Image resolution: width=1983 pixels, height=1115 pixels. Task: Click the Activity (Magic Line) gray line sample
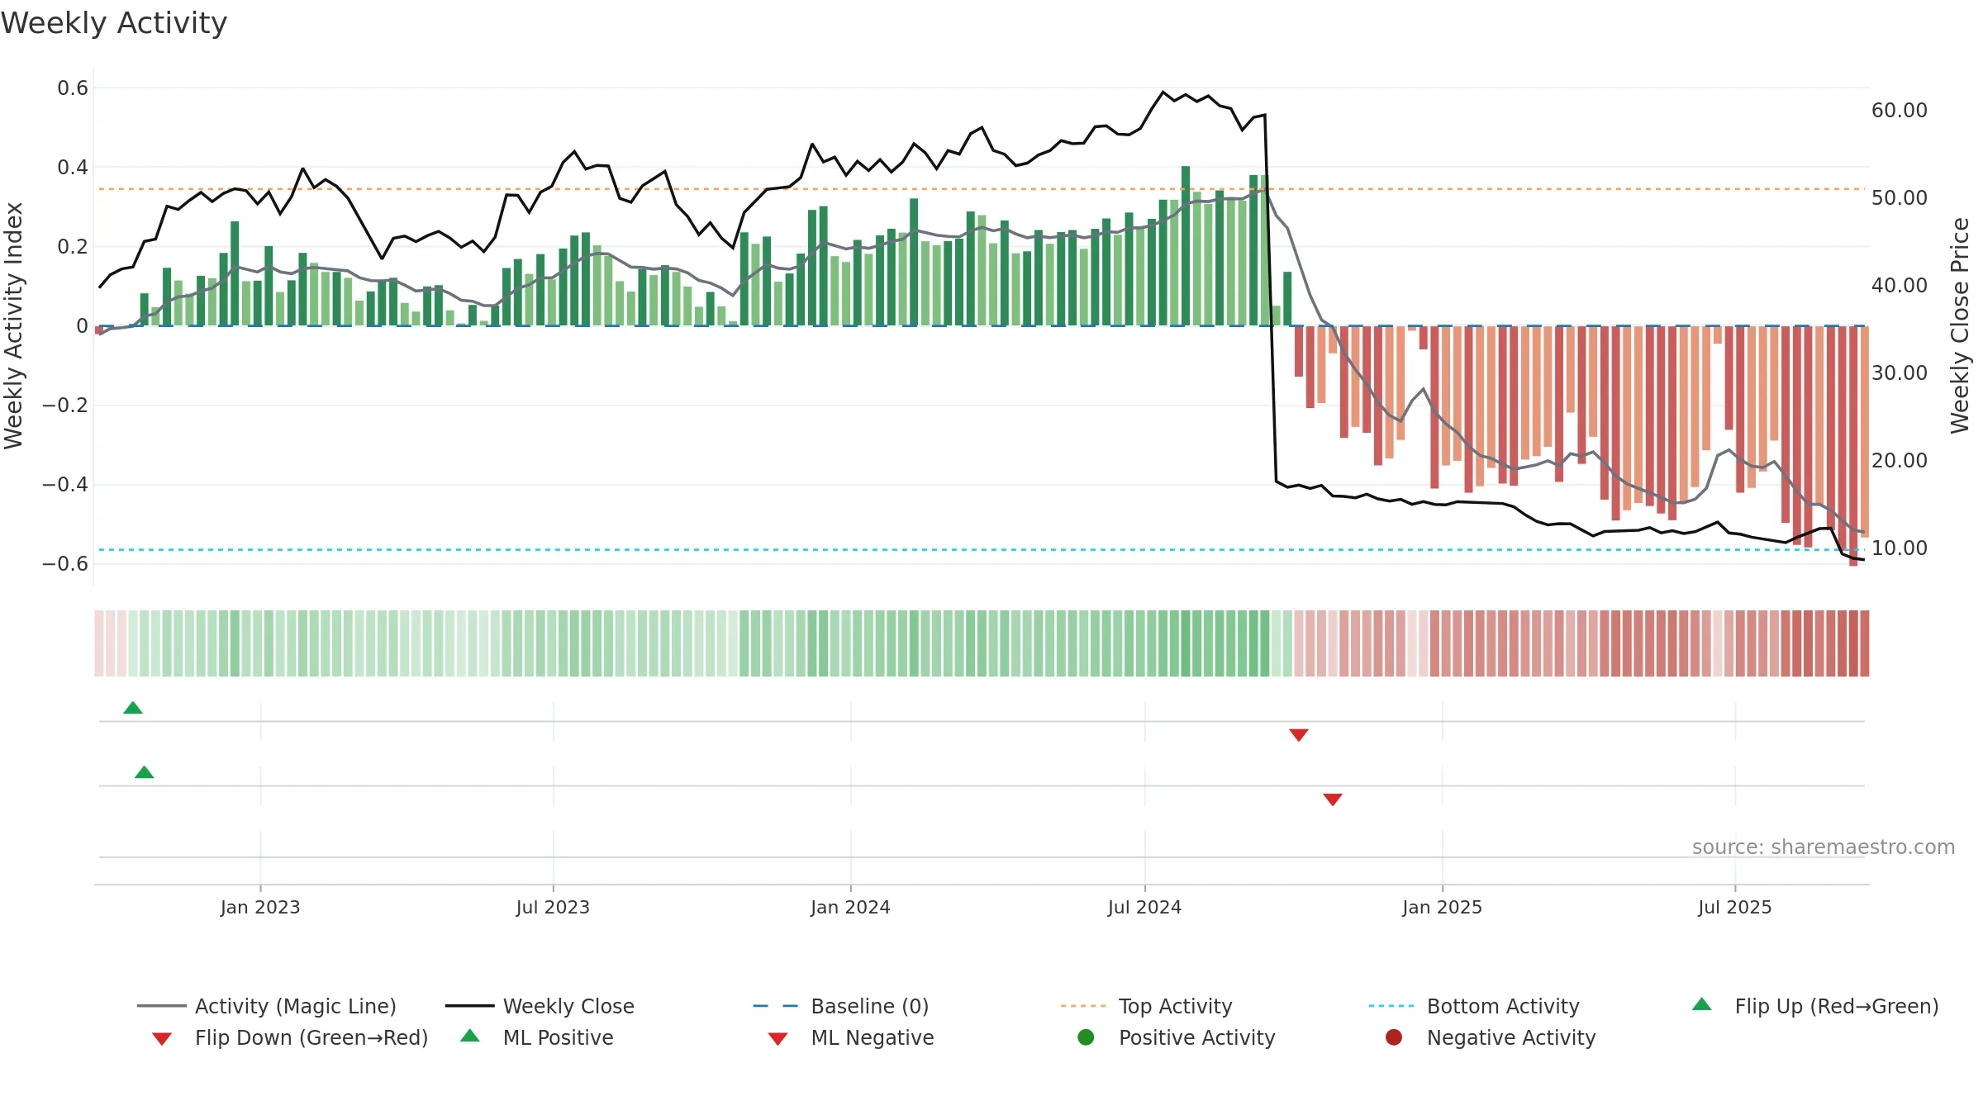click(162, 1006)
